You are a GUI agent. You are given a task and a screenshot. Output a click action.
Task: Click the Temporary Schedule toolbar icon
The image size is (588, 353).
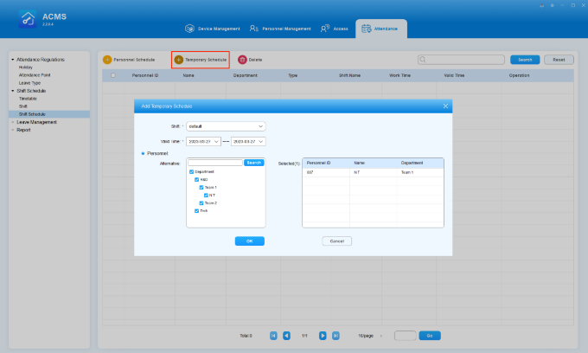[179, 60]
